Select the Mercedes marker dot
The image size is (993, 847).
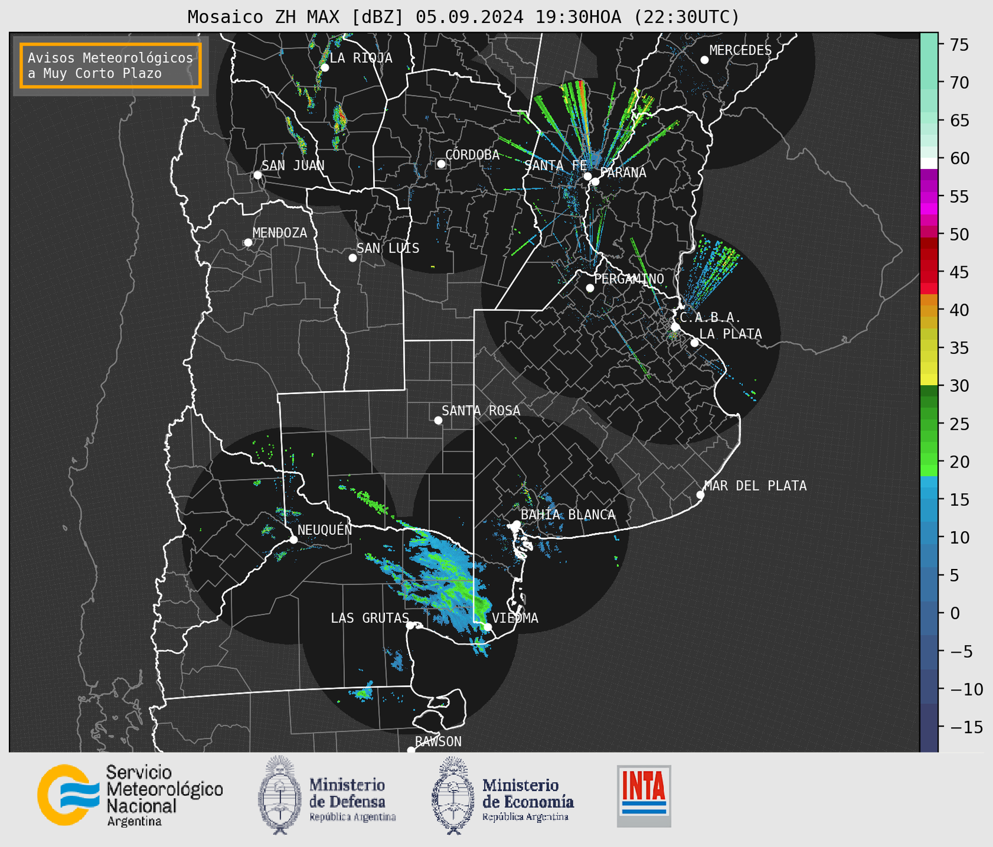[x=704, y=60]
